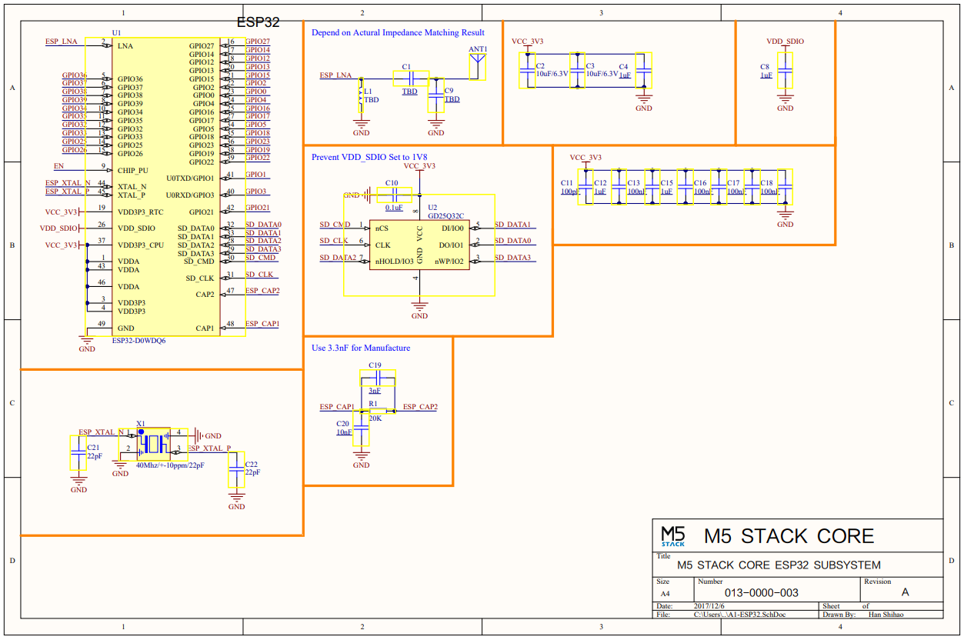The image size is (964, 640).
Task: Click capacitor C21 22pF symbol
Action: (78, 453)
